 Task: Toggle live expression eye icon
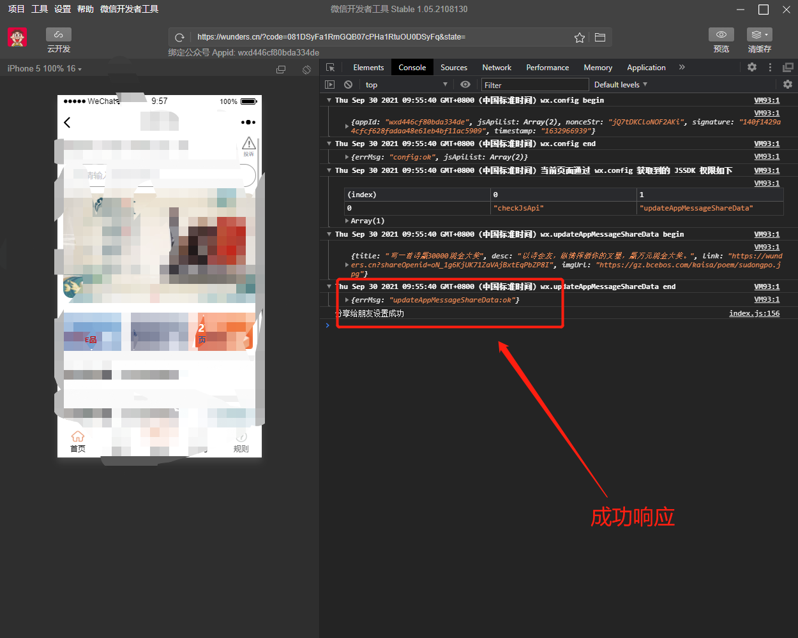point(465,84)
